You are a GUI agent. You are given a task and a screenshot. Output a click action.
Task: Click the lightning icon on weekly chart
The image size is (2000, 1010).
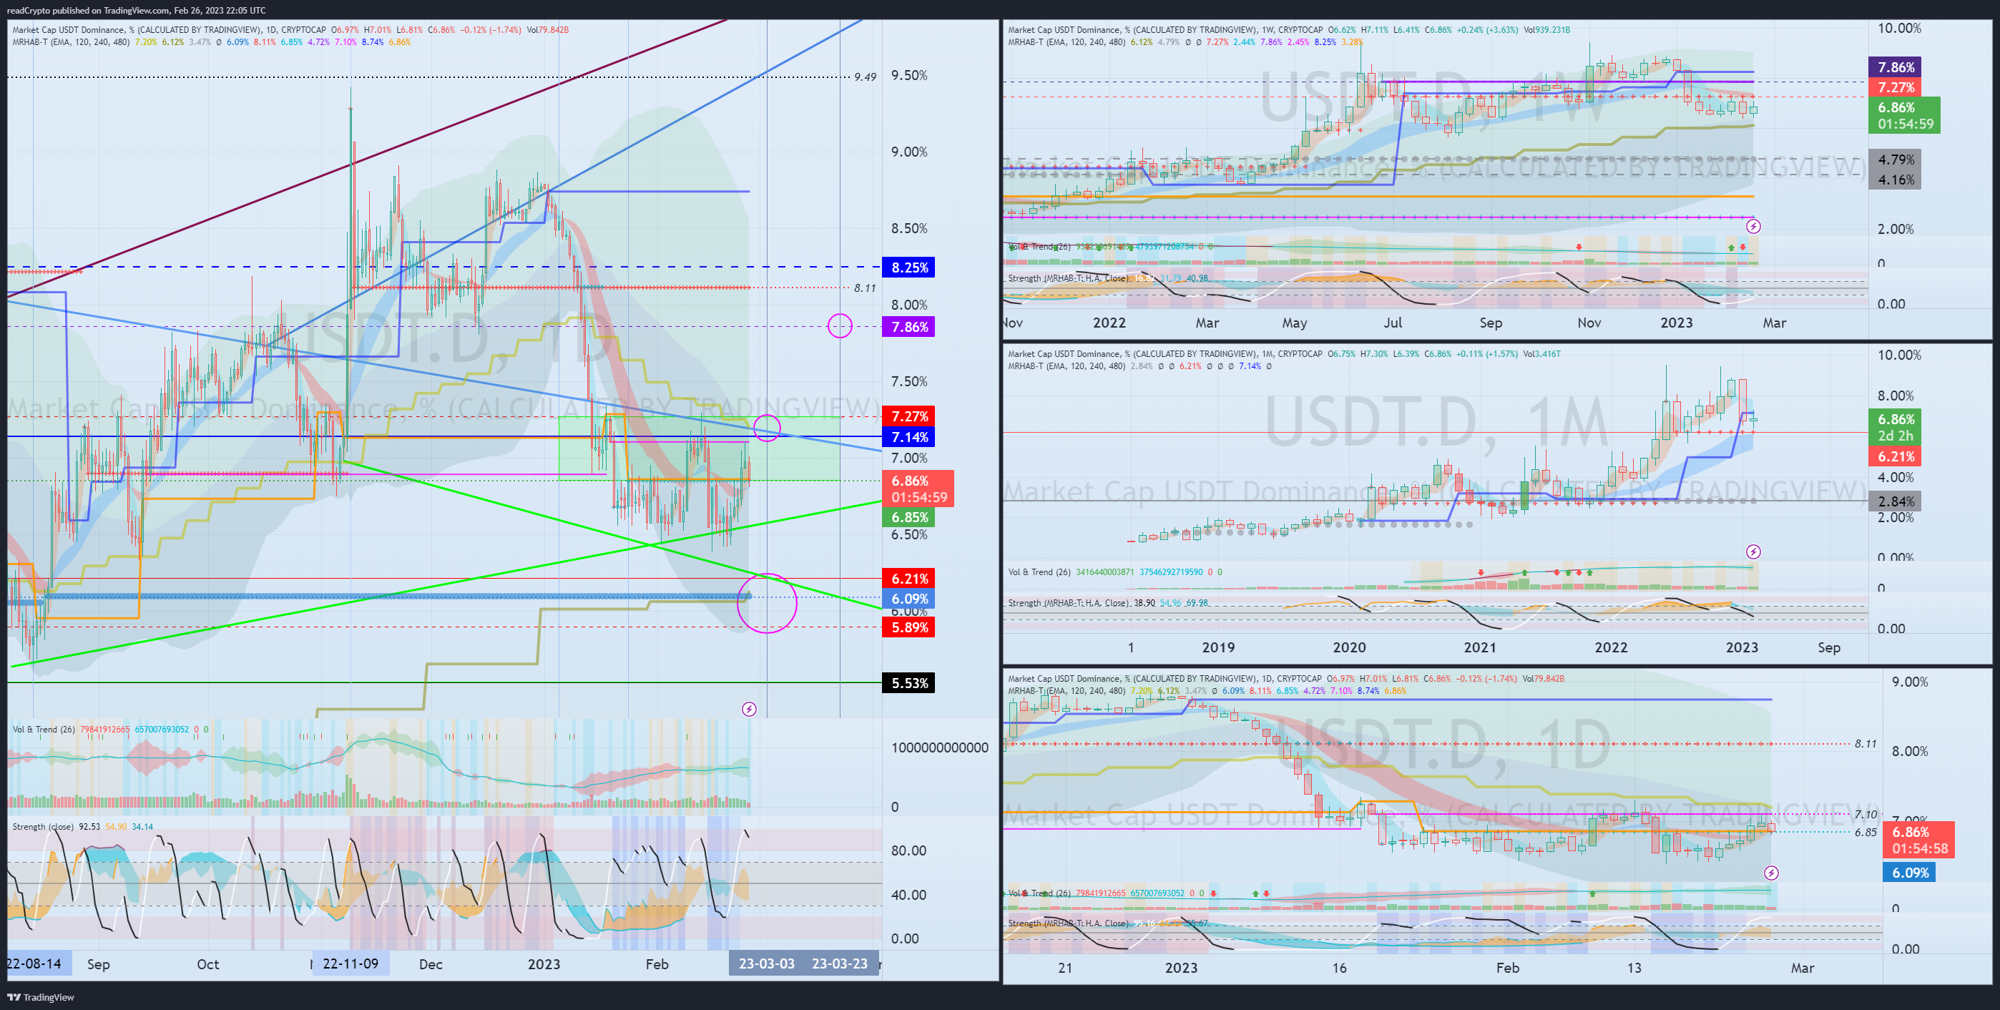[1753, 227]
